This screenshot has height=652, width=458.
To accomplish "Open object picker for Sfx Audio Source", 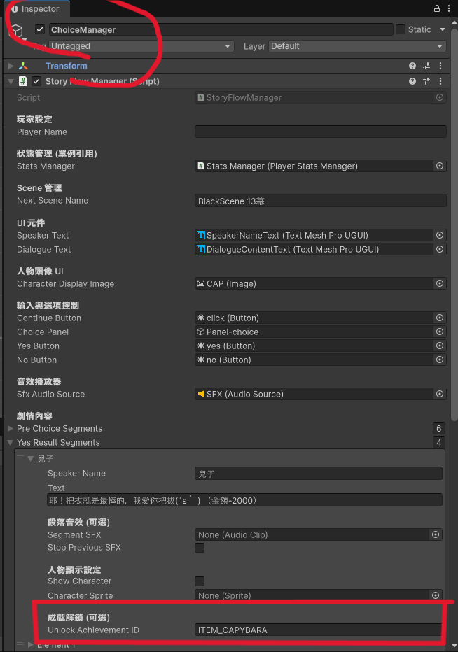I will [x=440, y=394].
